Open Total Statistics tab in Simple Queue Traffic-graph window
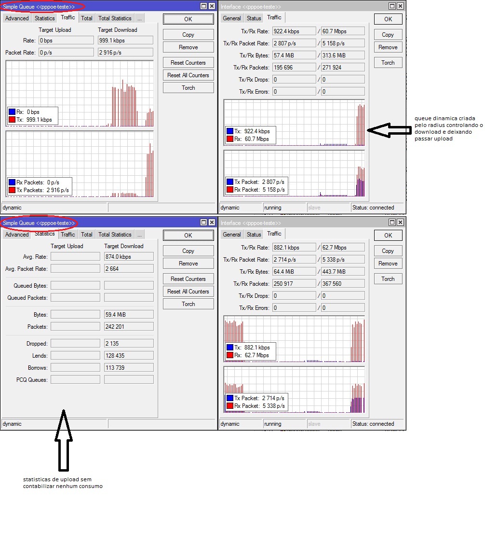The image size is (485, 544). click(115, 18)
